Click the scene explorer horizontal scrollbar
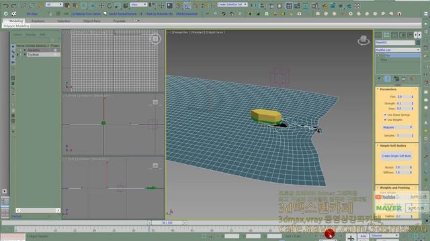 coord(38,210)
